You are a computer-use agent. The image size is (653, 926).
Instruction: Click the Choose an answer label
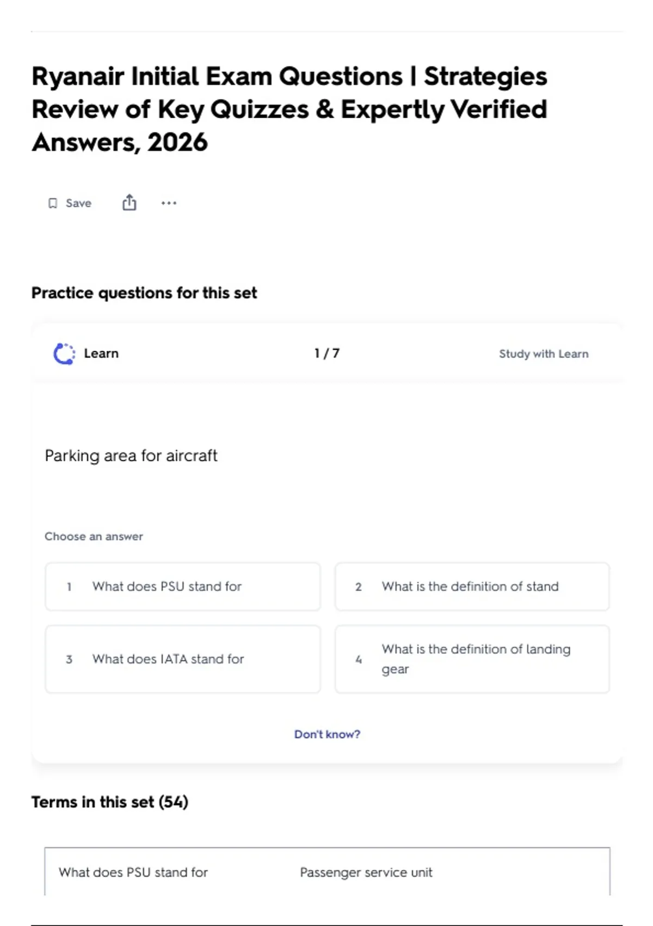(94, 537)
